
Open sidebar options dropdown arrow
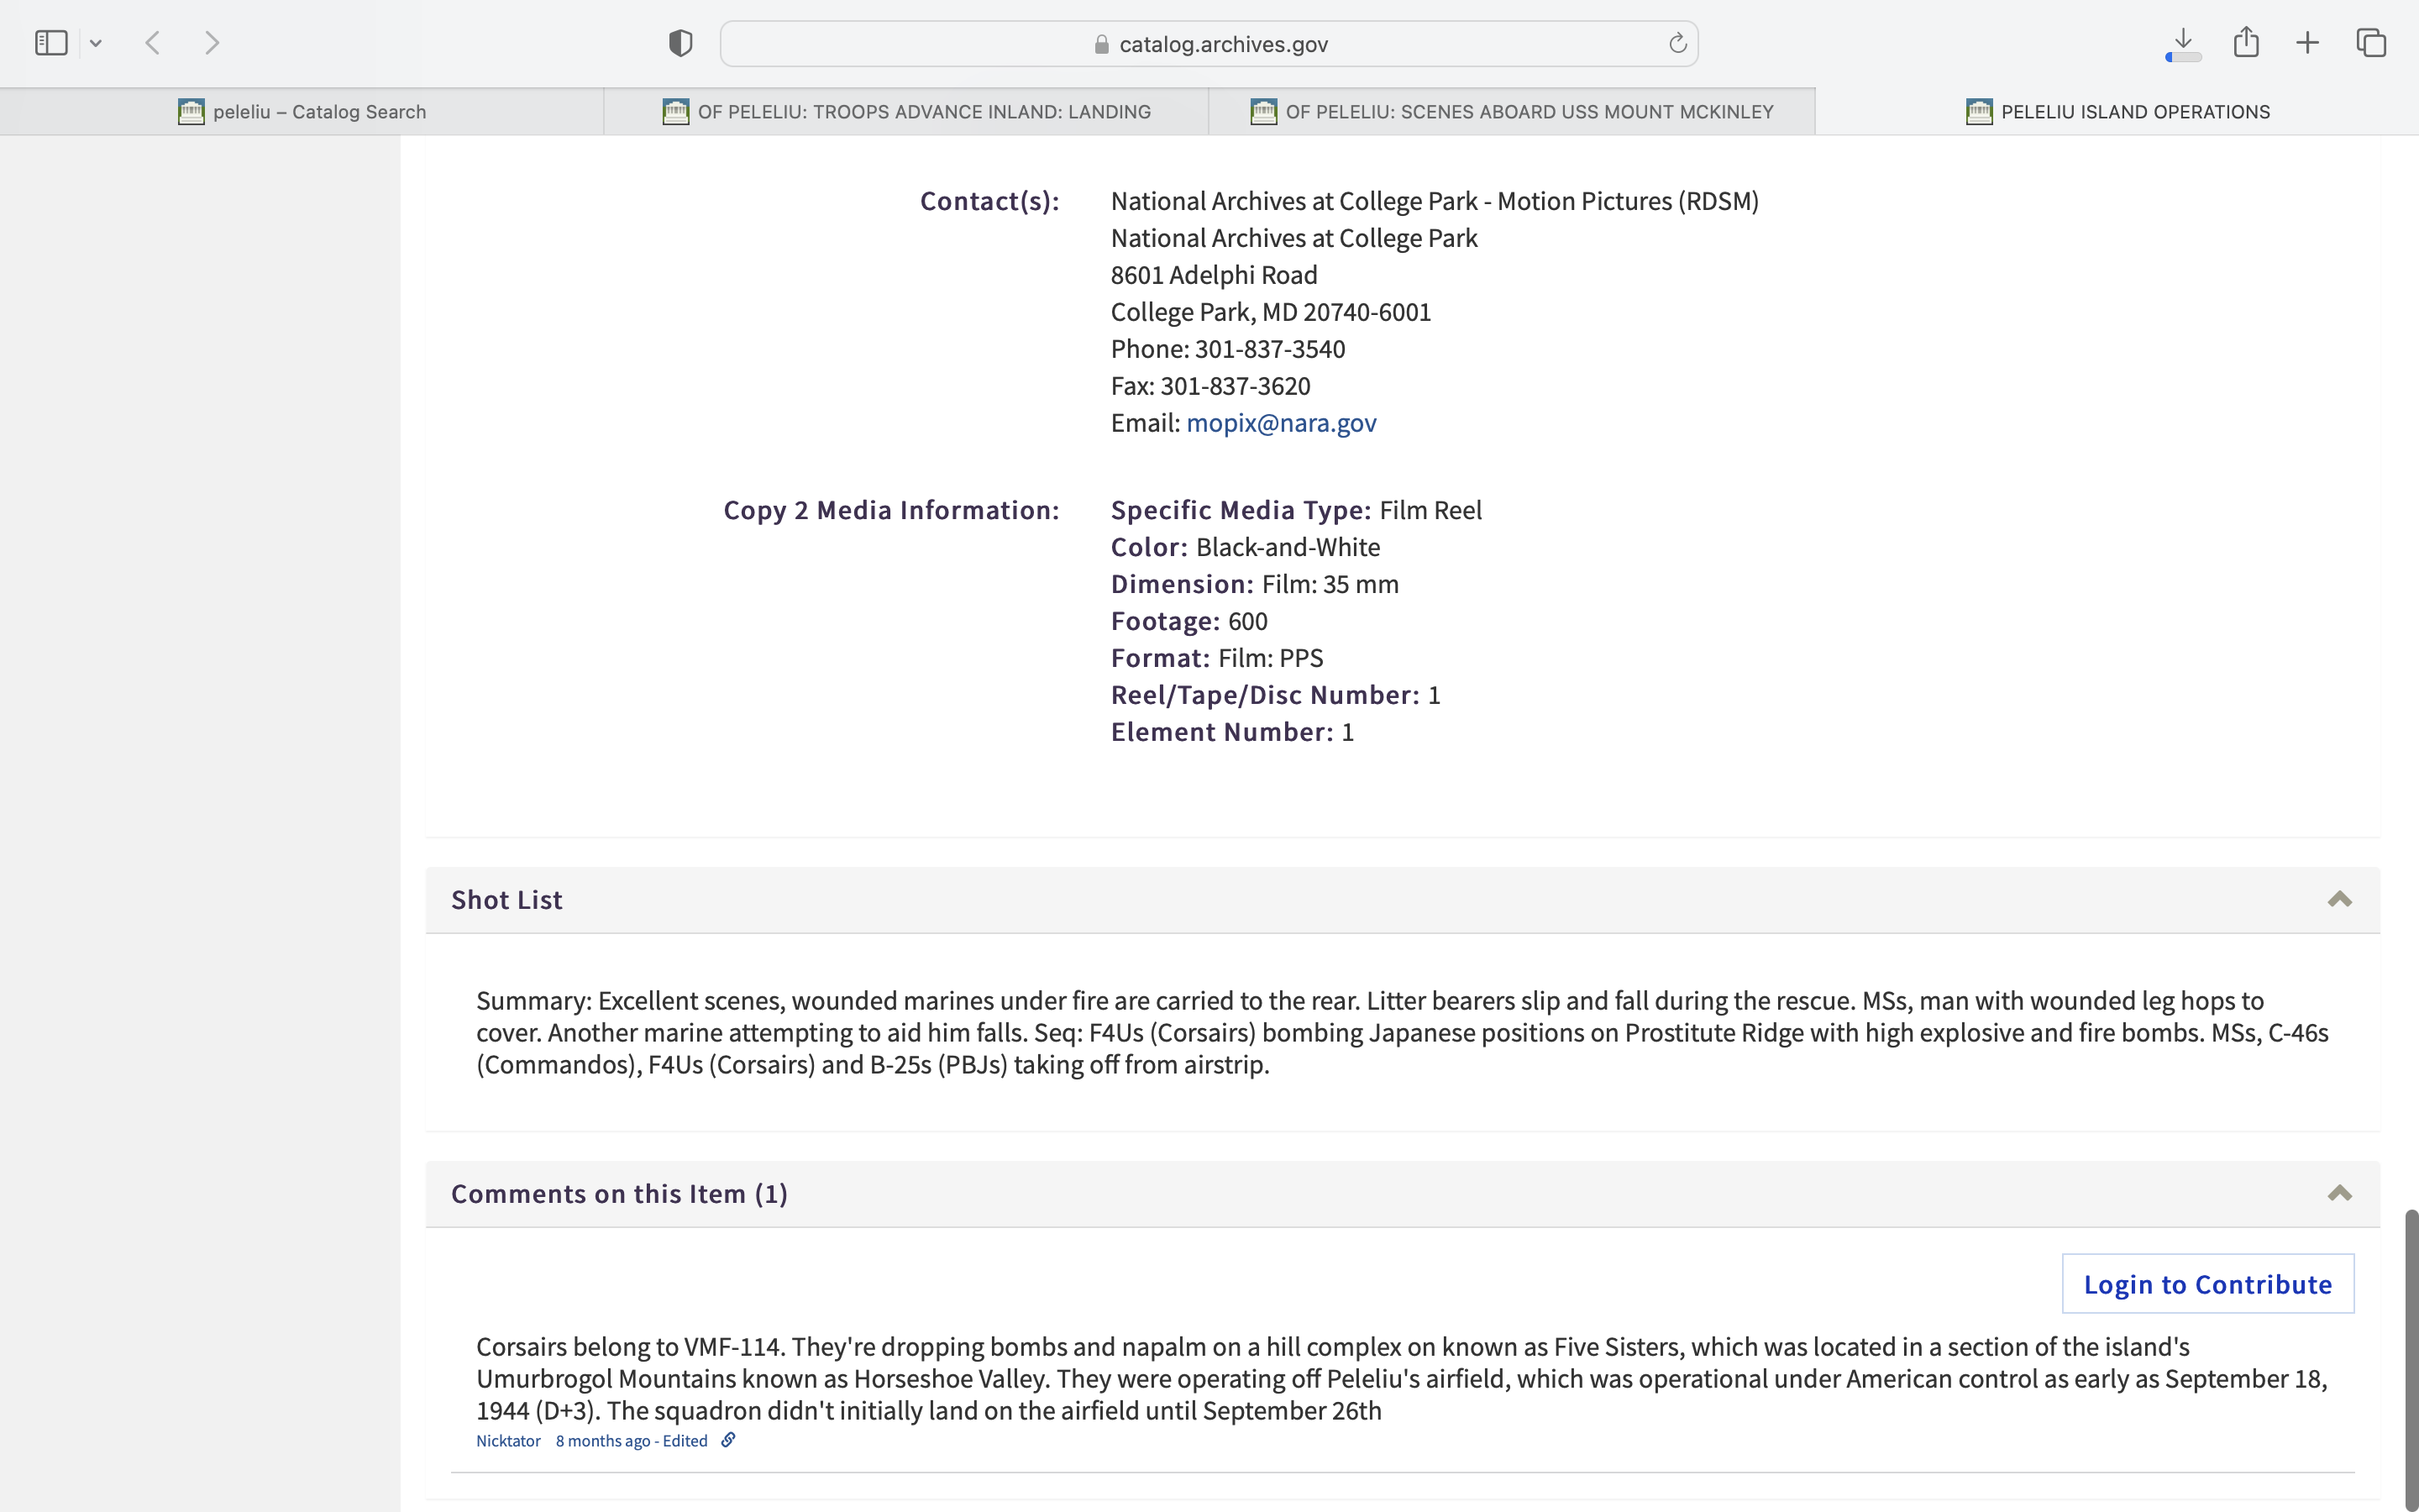[96, 43]
